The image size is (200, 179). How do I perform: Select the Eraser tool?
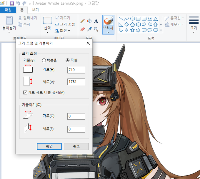click(x=83, y=29)
